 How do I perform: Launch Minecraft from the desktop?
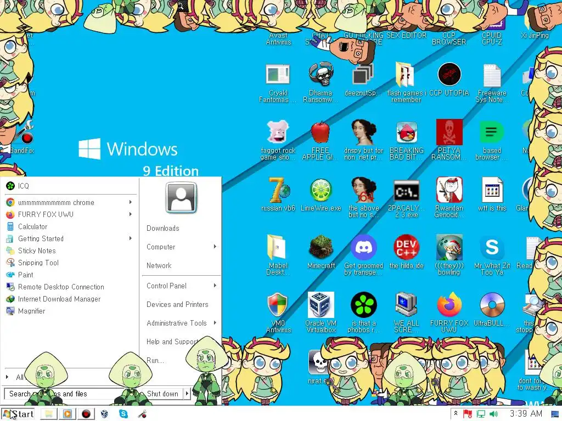[x=321, y=247]
